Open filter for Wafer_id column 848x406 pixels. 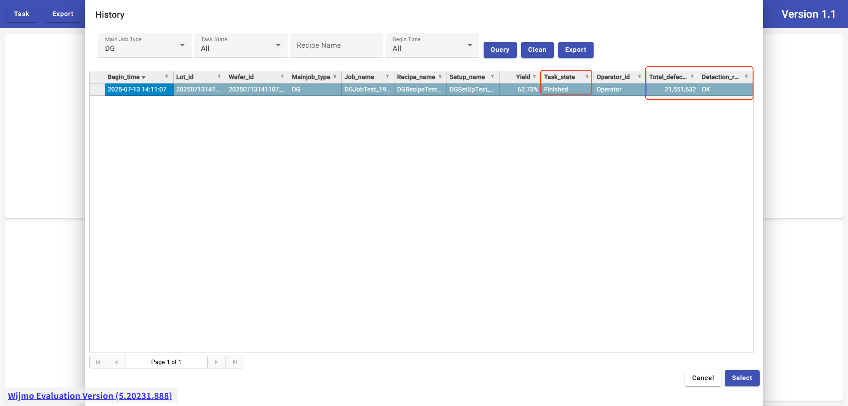coord(282,77)
